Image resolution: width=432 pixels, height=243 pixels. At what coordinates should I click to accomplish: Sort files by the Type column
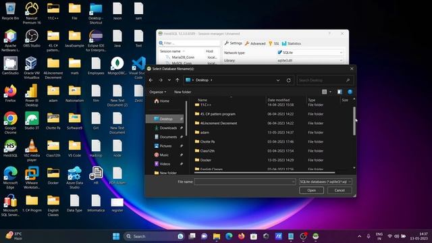(x=312, y=100)
